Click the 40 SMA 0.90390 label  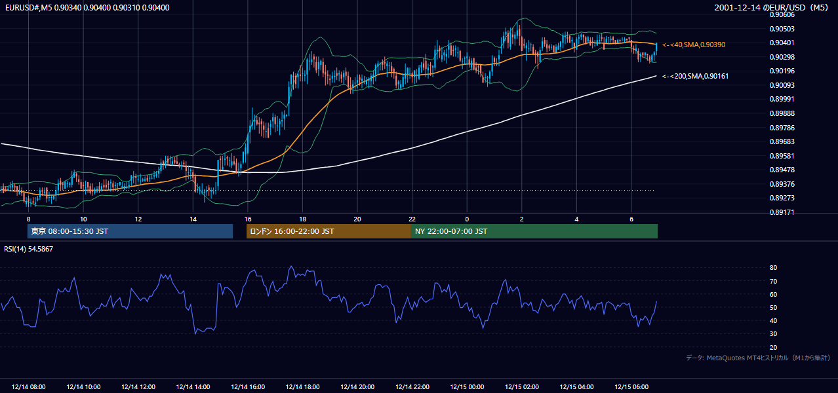[694, 45]
